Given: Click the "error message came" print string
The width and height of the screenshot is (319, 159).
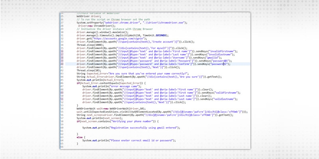Looking at the screenshot, I should click(x=125, y=87).
